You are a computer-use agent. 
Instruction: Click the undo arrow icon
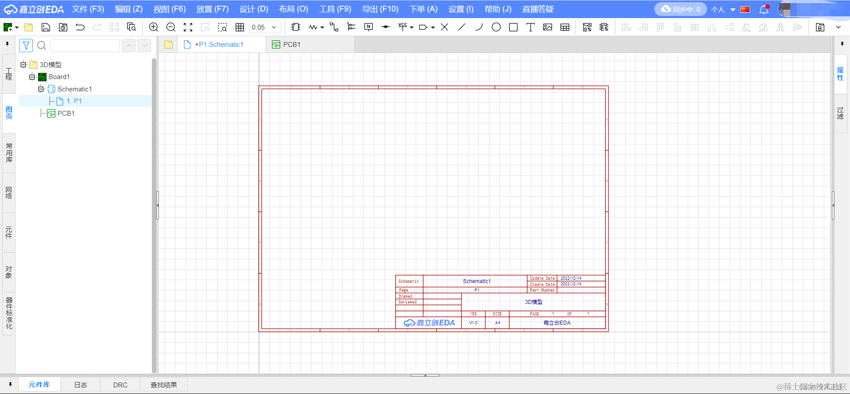80,27
